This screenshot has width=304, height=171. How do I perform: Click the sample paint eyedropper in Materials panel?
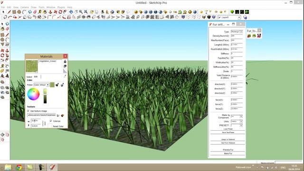(65, 76)
